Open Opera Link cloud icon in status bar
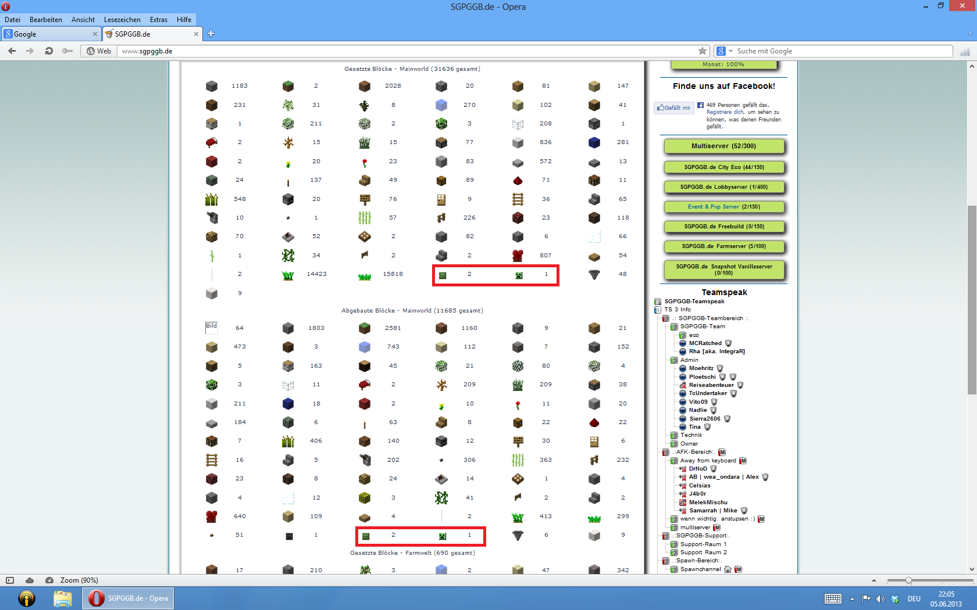Viewport: 977px width, 610px height. [x=30, y=580]
